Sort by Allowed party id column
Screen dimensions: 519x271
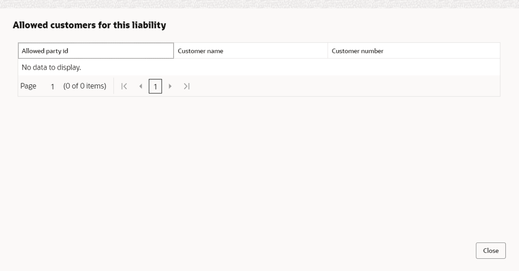pyautogui.click(x=96, y=51)
